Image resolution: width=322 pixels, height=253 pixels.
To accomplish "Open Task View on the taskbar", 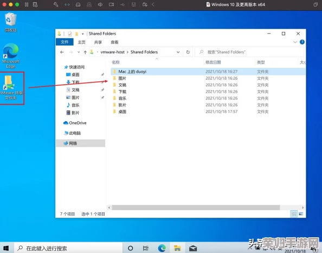I will coord(145,248).
